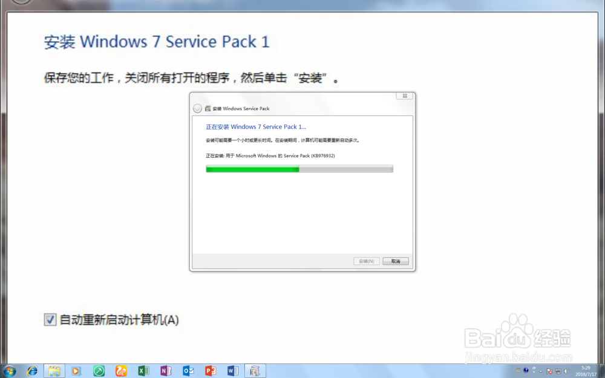Open Windows Media Player taskbar icon
Viewport: 605px width, 378px height.
click(76, 371)
